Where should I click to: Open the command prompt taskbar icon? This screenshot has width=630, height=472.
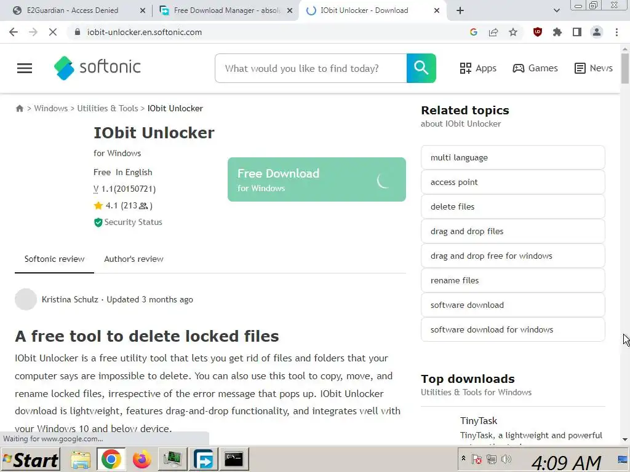[234, 460]
